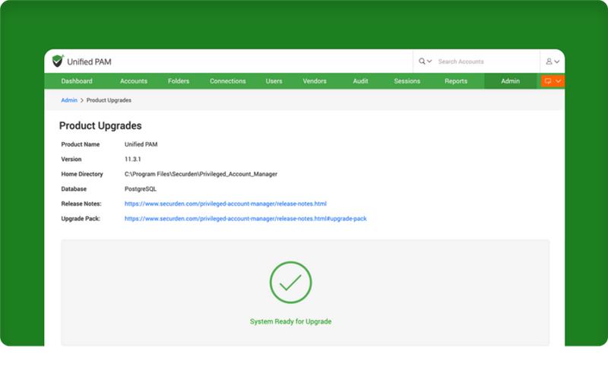Open the Connections tab
608x370 pixels.
(228, 81)
